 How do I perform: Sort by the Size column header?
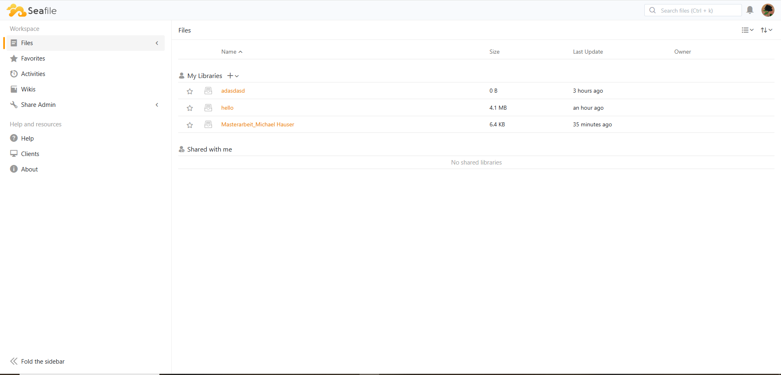[x=494, y=52]
